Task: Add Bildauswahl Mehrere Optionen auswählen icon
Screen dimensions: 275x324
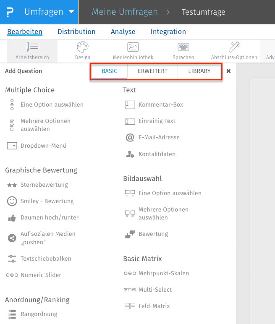Action: (130, 214)
